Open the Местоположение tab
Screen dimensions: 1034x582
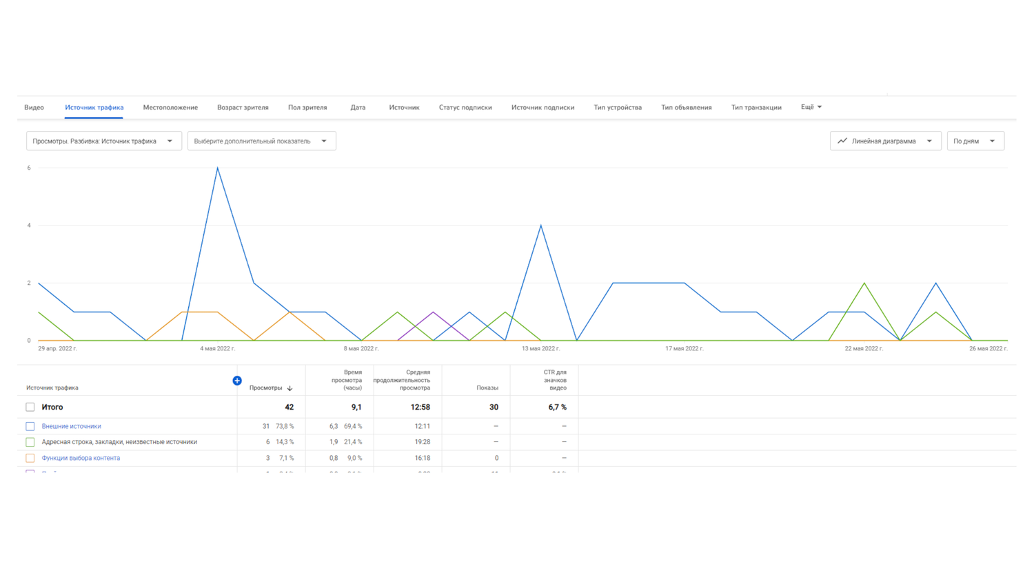pos(170,108)
